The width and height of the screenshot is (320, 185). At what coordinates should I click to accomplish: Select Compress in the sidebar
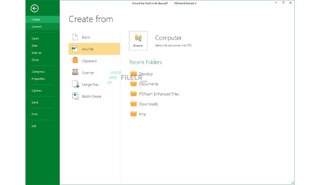coord(38,72)
